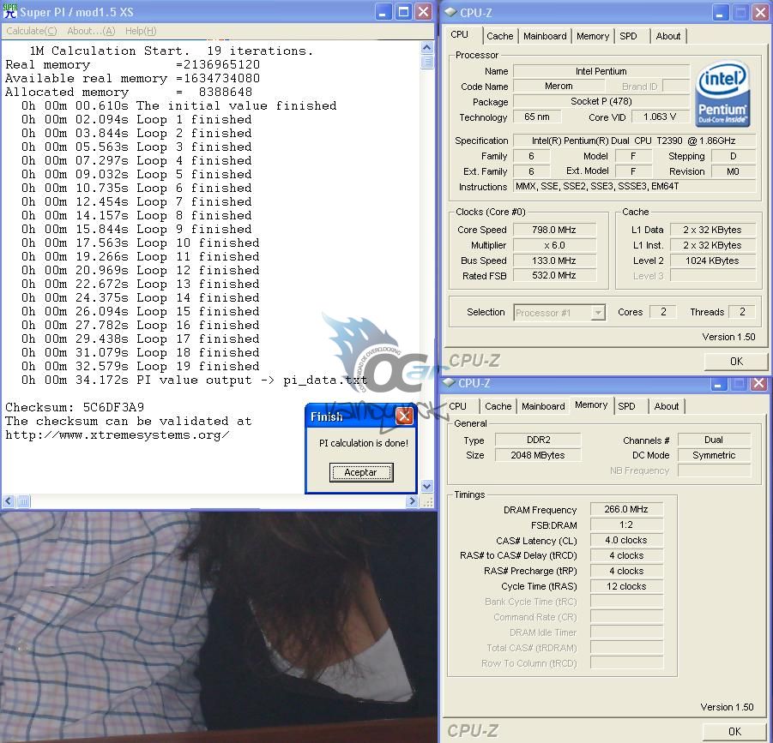The image size is (773, 743).
Task: Click scroll-up arrow in Super PI vertical scrollbar
Action: (427, 48)
